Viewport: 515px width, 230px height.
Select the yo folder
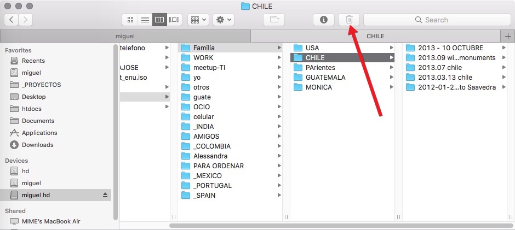click(x=230, y=78)
